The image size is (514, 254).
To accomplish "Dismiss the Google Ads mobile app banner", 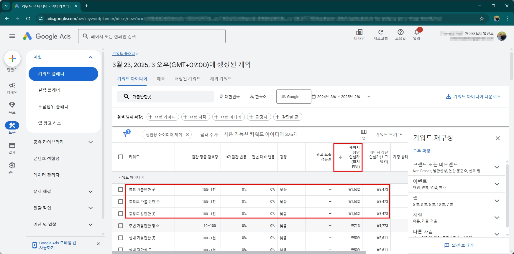I will click(98, 244).
